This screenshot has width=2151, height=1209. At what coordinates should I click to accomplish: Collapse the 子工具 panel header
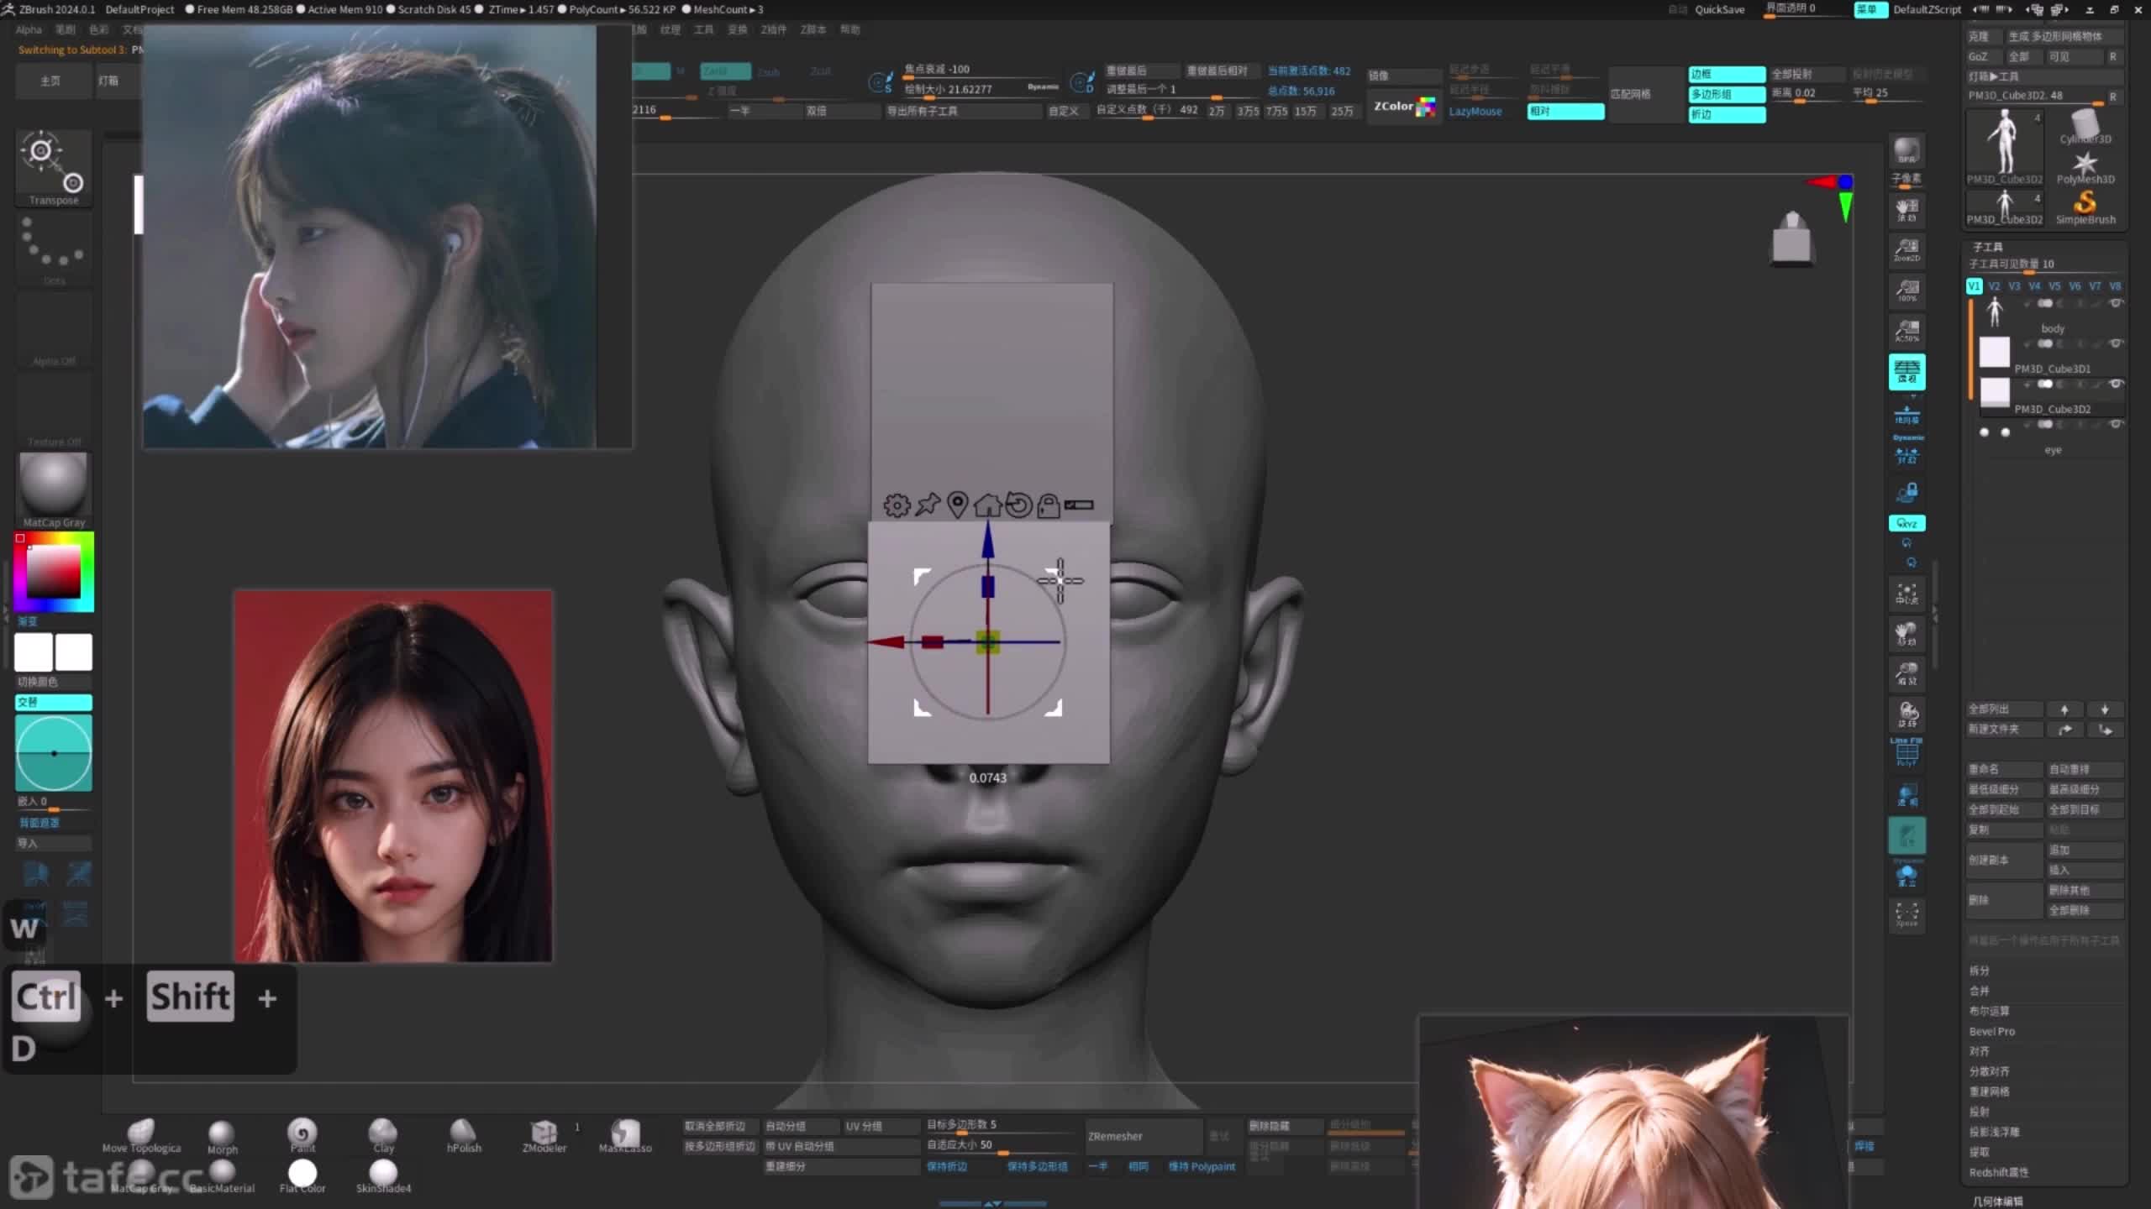point(1988,247)
